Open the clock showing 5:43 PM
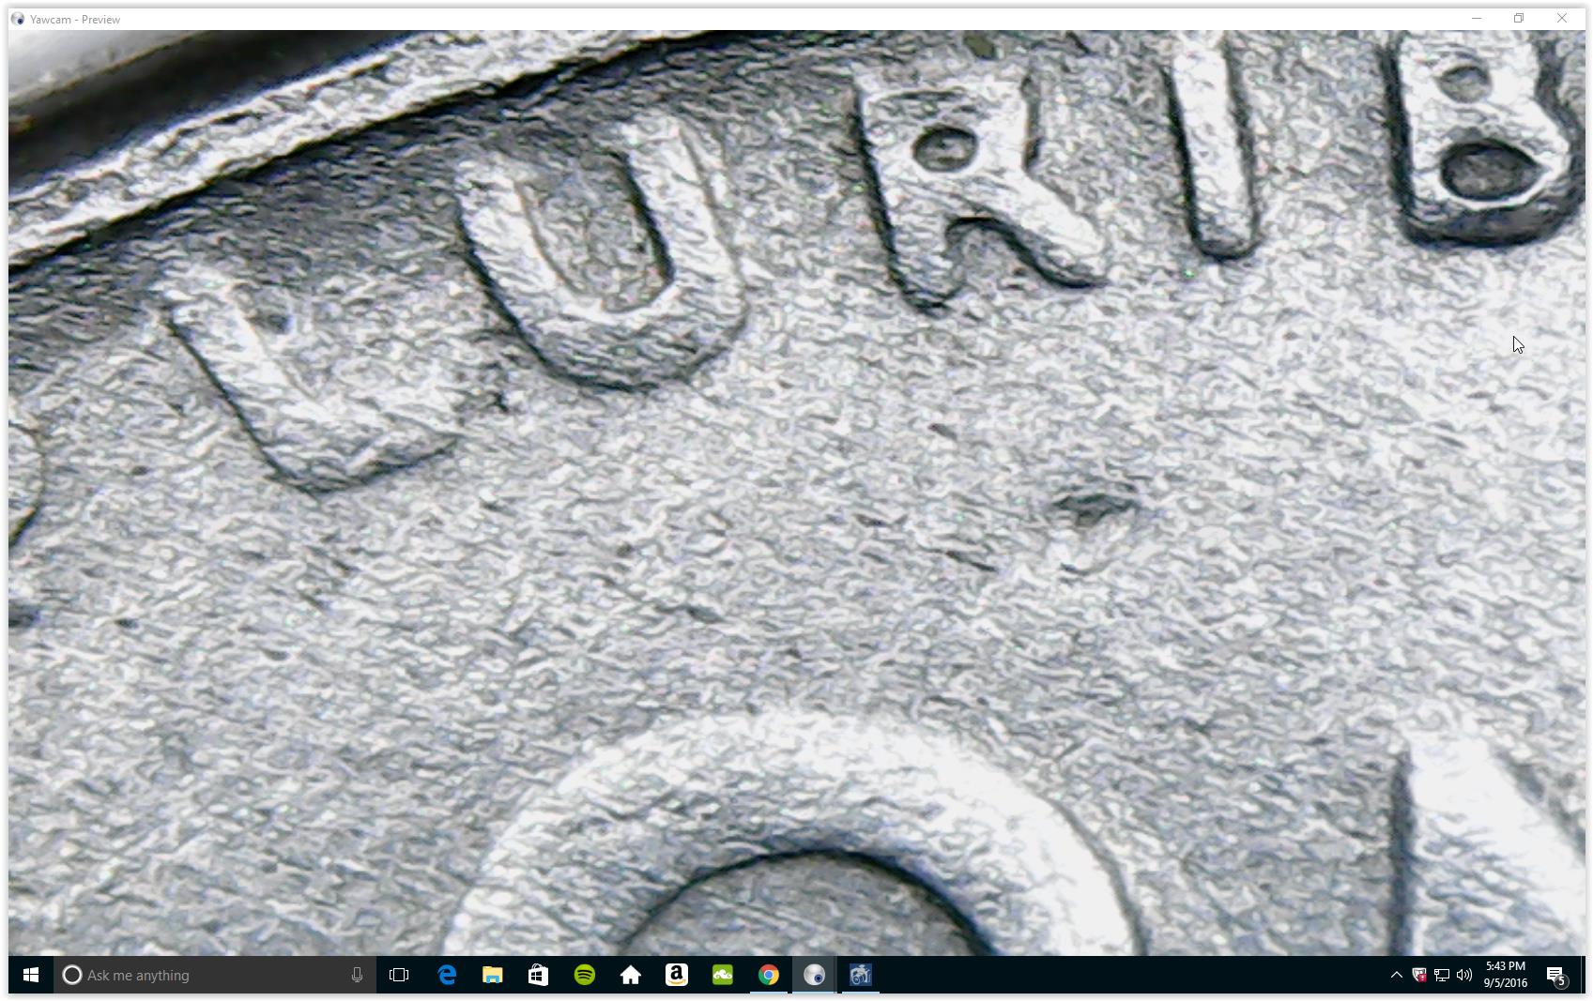 [1505, 975]
